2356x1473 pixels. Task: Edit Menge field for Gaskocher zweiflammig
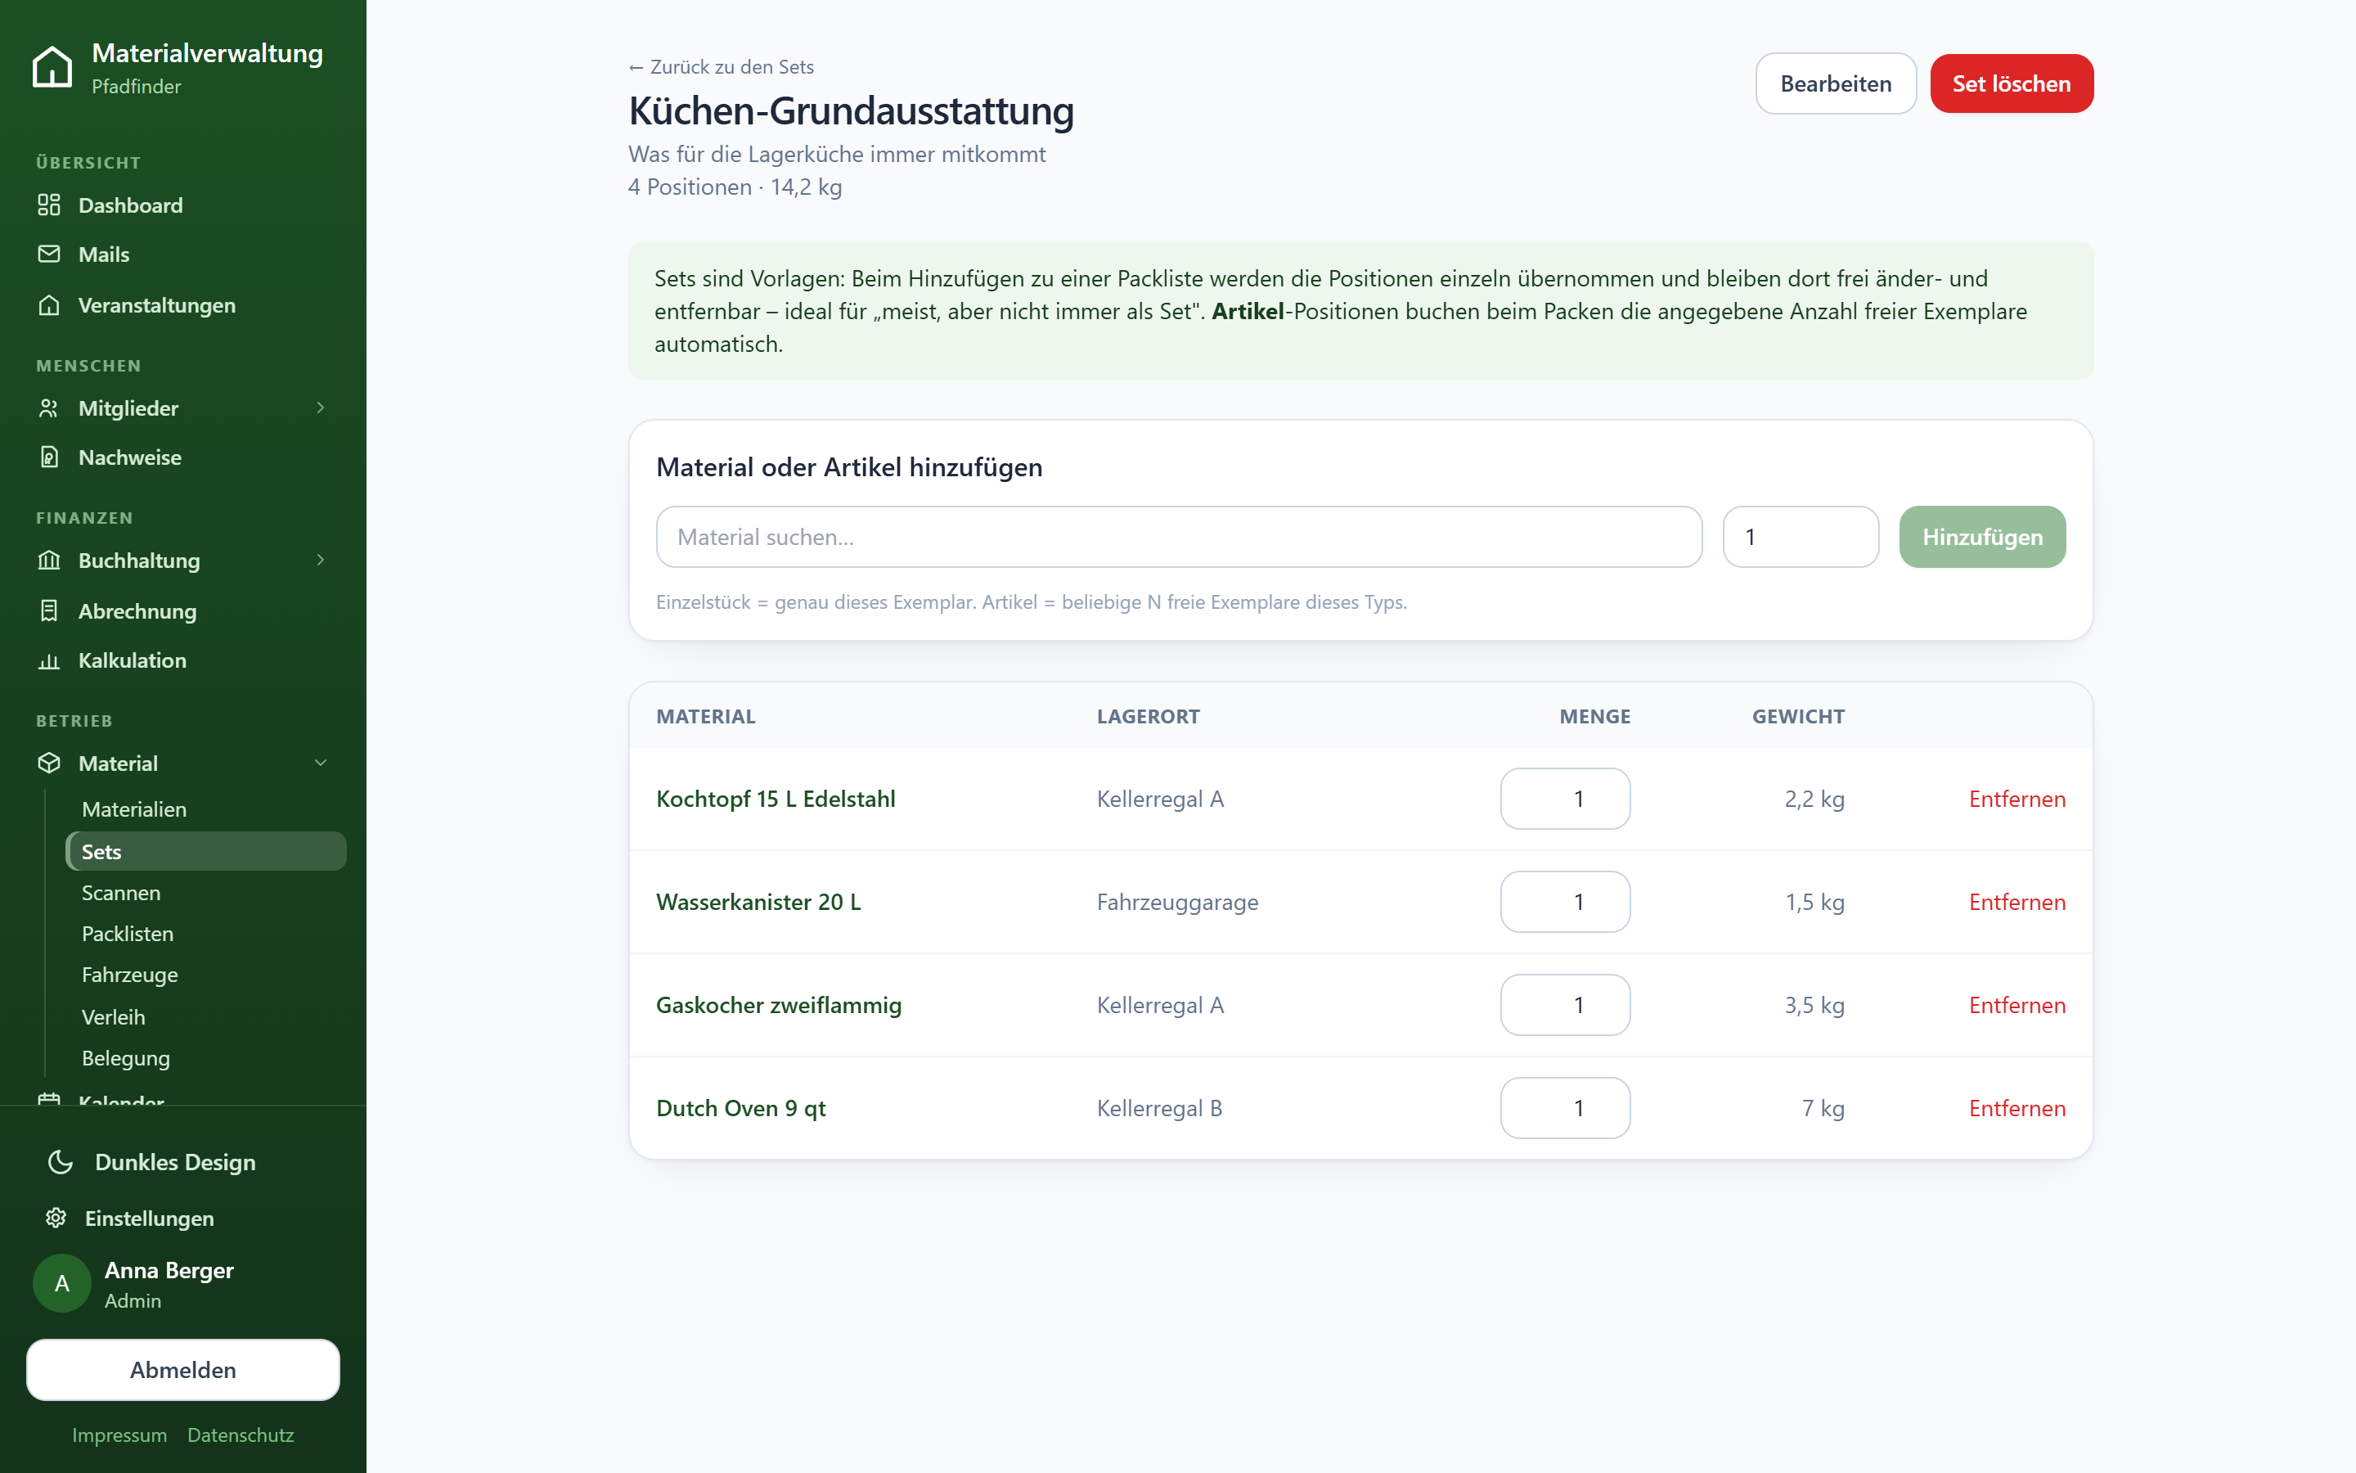click(x=1566, y=1006)
